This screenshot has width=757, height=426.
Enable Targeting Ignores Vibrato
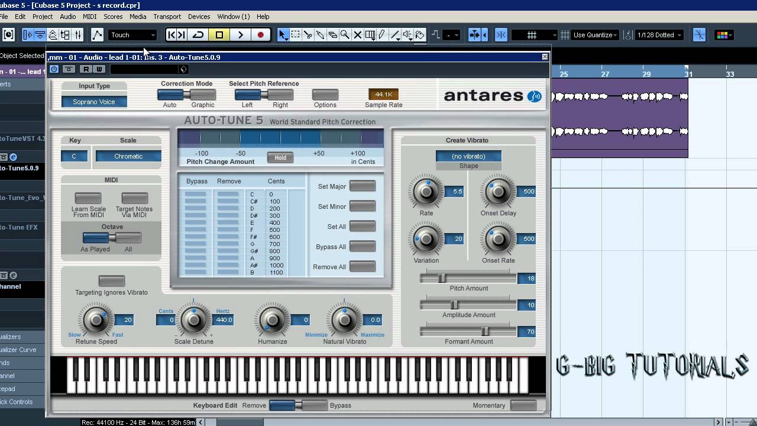[111, 281]
